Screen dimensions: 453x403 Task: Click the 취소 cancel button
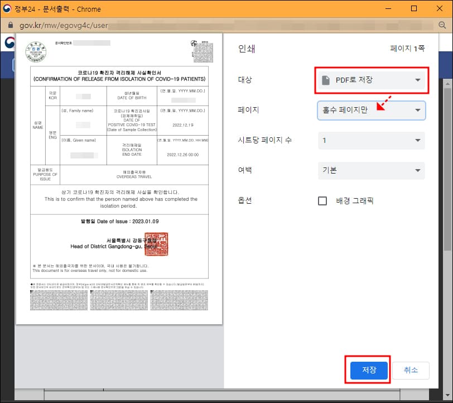pyautogui.click(x=411, y=370)
